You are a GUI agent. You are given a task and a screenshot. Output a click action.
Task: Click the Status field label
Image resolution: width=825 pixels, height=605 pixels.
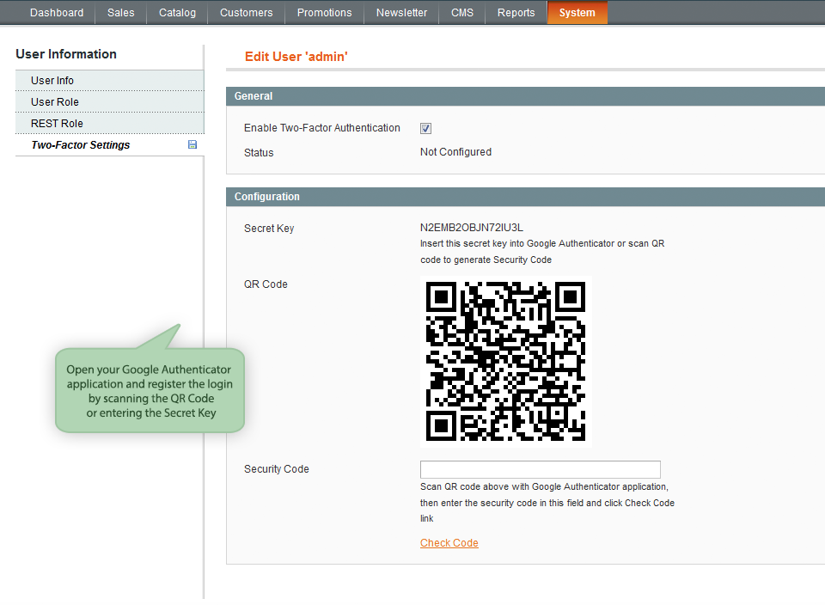pos(259,153)
